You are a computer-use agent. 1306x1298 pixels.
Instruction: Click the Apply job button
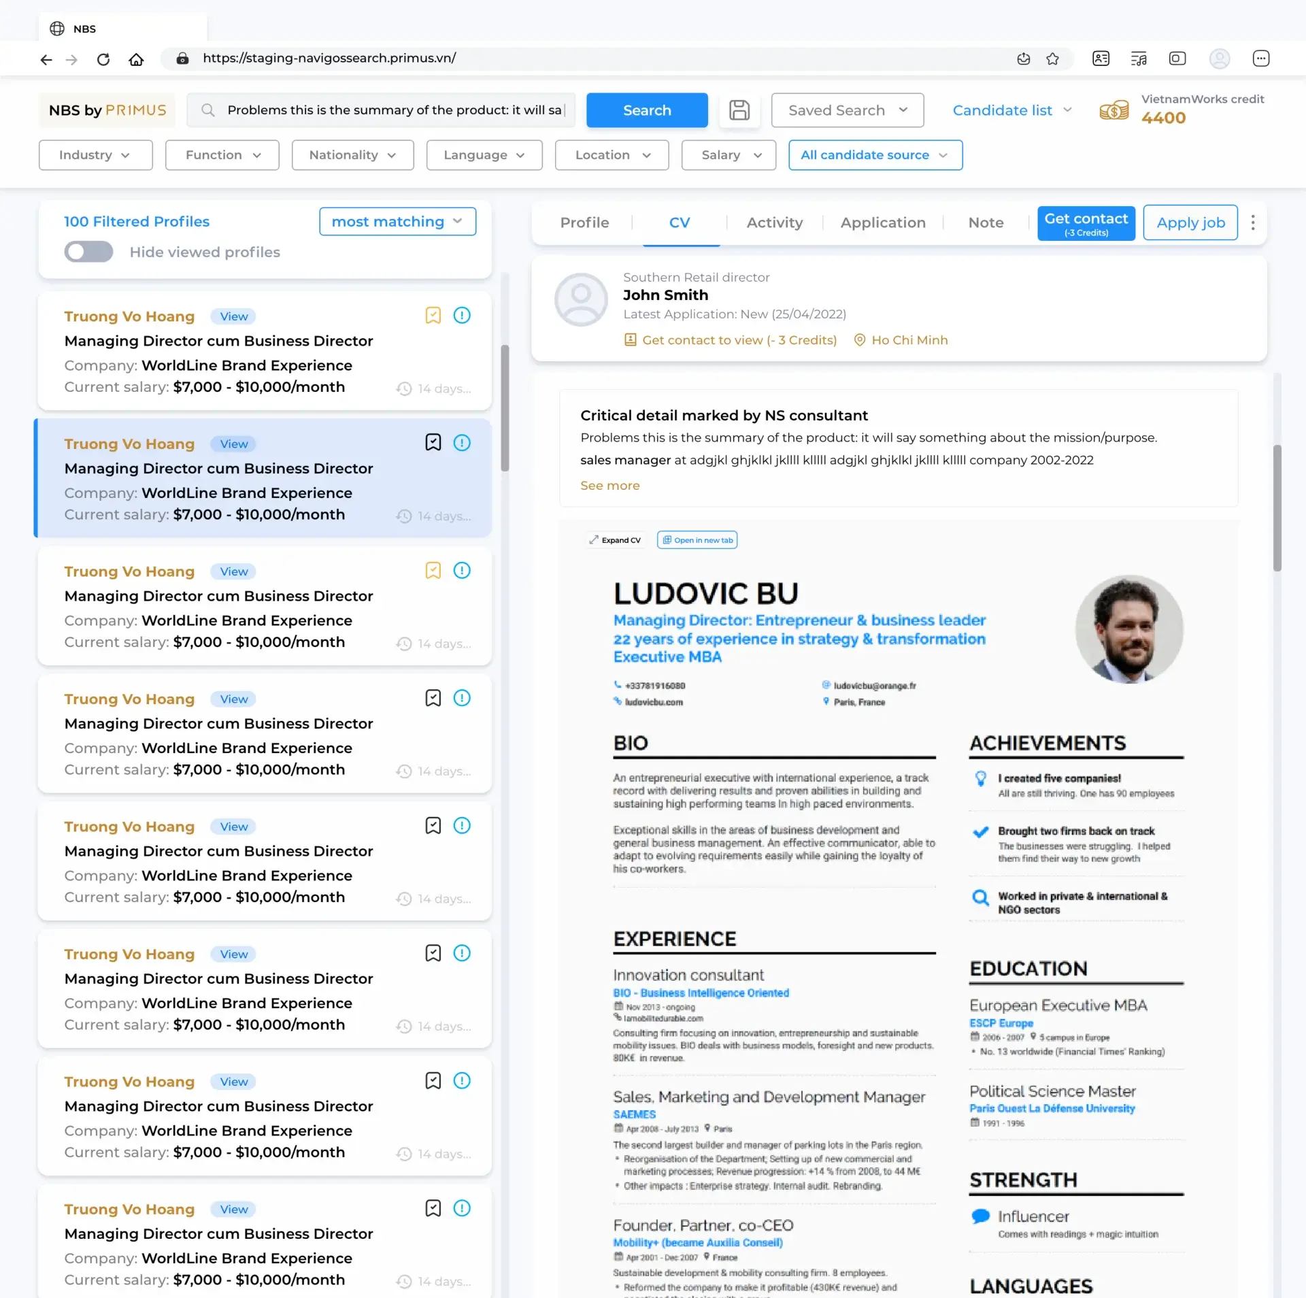coord(1190,222)
